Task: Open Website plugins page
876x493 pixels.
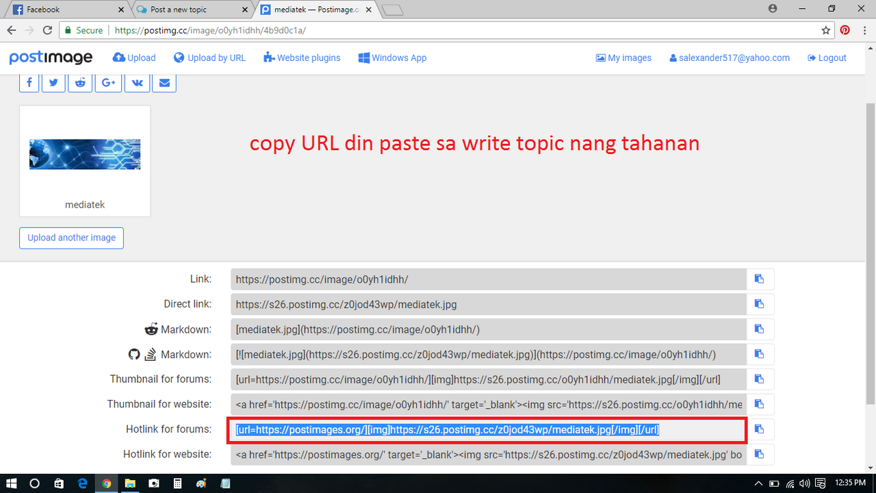Action: click(302, 58)
